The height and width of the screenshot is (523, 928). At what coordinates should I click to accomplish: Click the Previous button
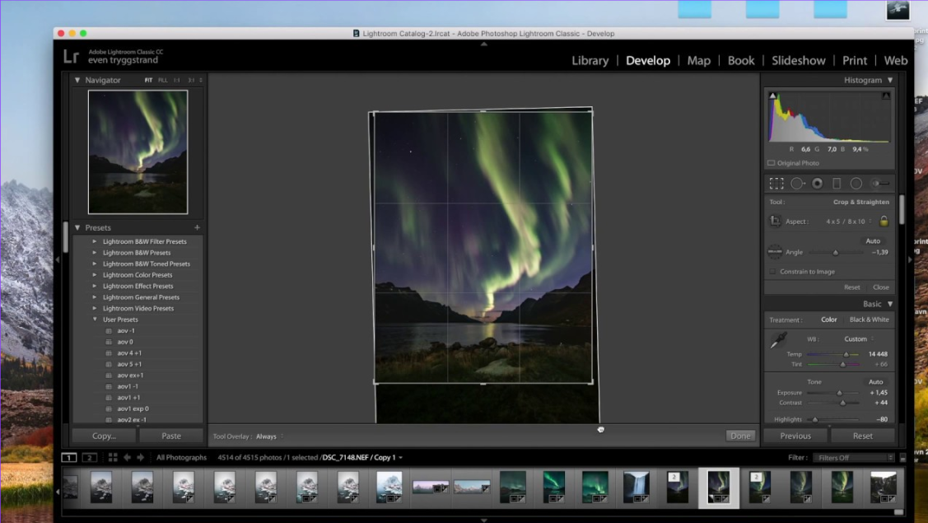(x=795, y=436)
